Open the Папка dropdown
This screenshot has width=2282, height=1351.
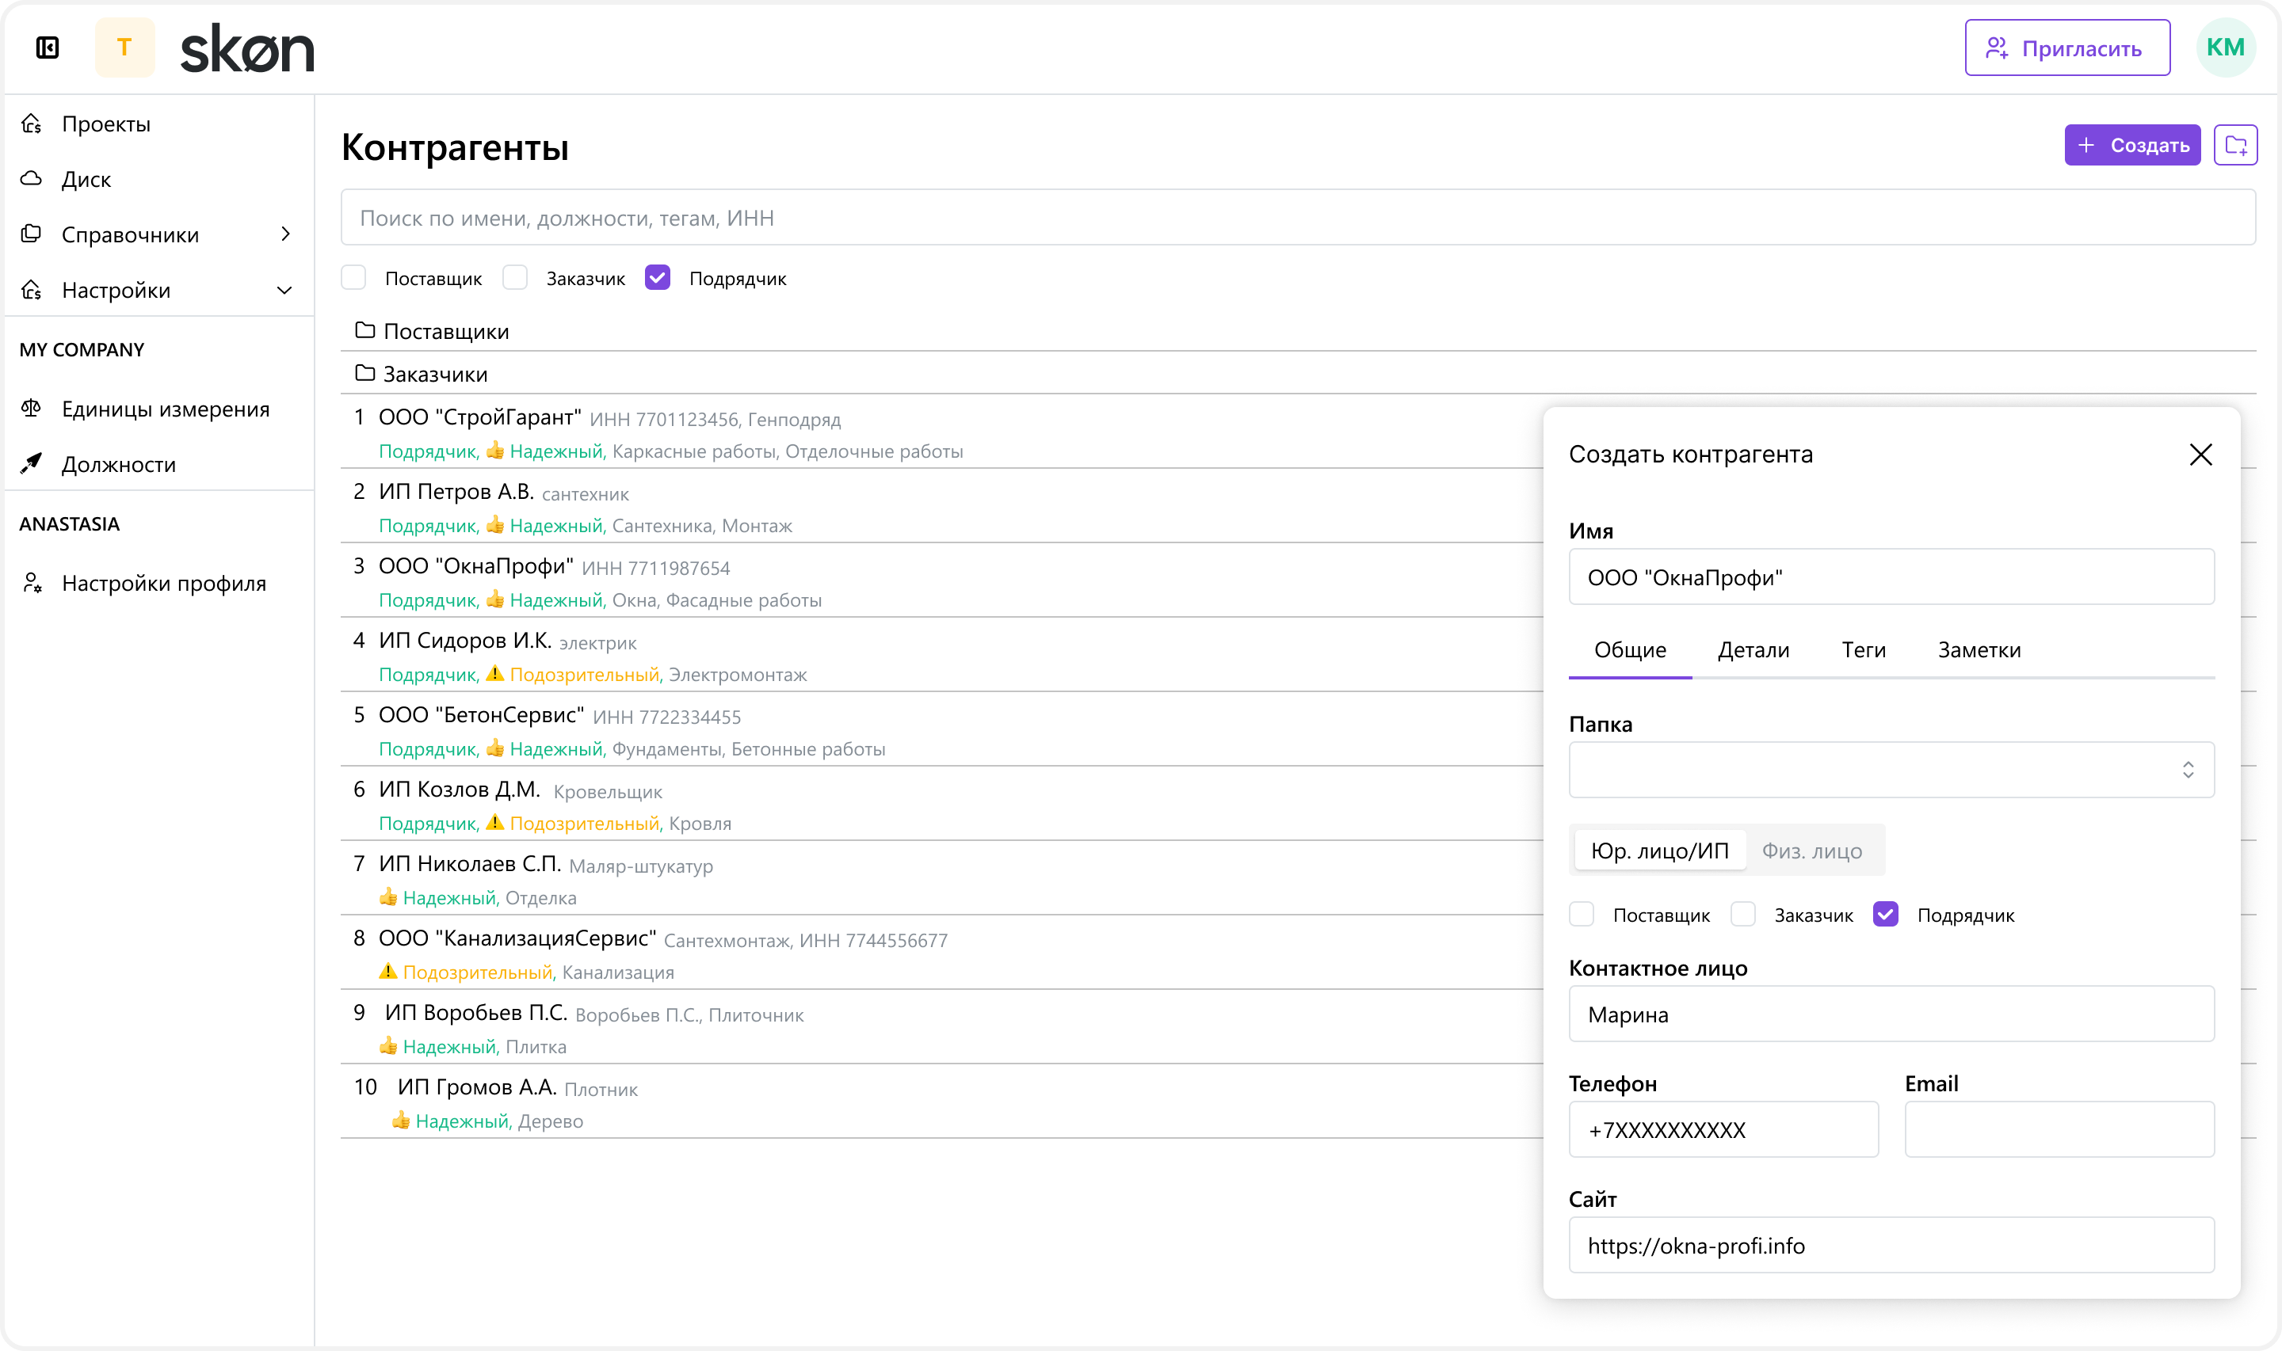1891,769
